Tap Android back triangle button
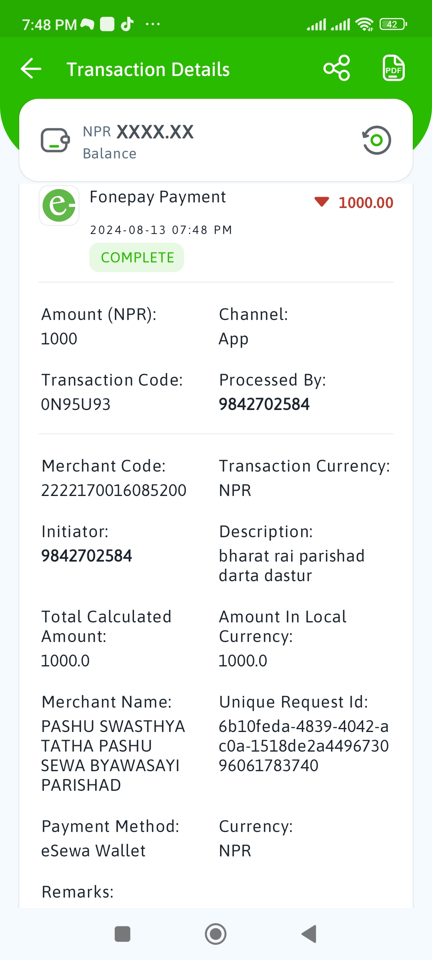The width and height of the screenshot is (432, 960). coord(309,934)
